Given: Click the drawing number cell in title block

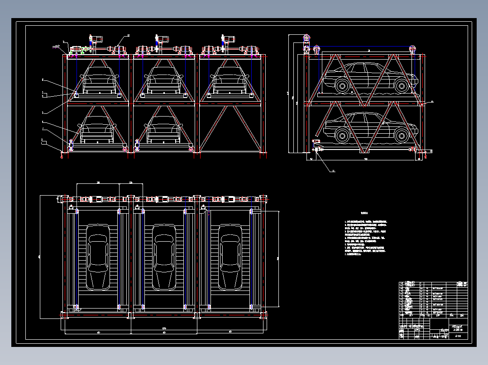Looking at the screenshot, I should click(458, 336).
